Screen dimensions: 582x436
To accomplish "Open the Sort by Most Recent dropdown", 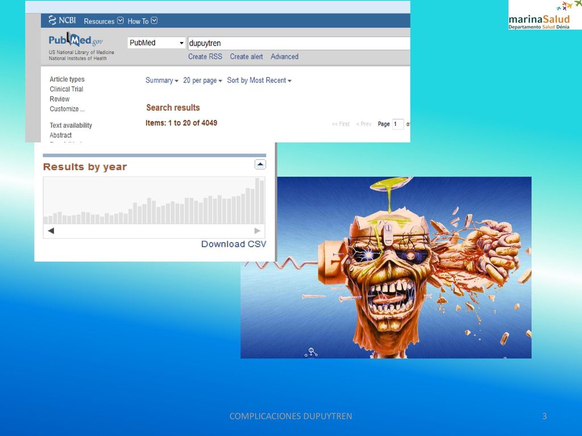I will [x=259, y=81].
